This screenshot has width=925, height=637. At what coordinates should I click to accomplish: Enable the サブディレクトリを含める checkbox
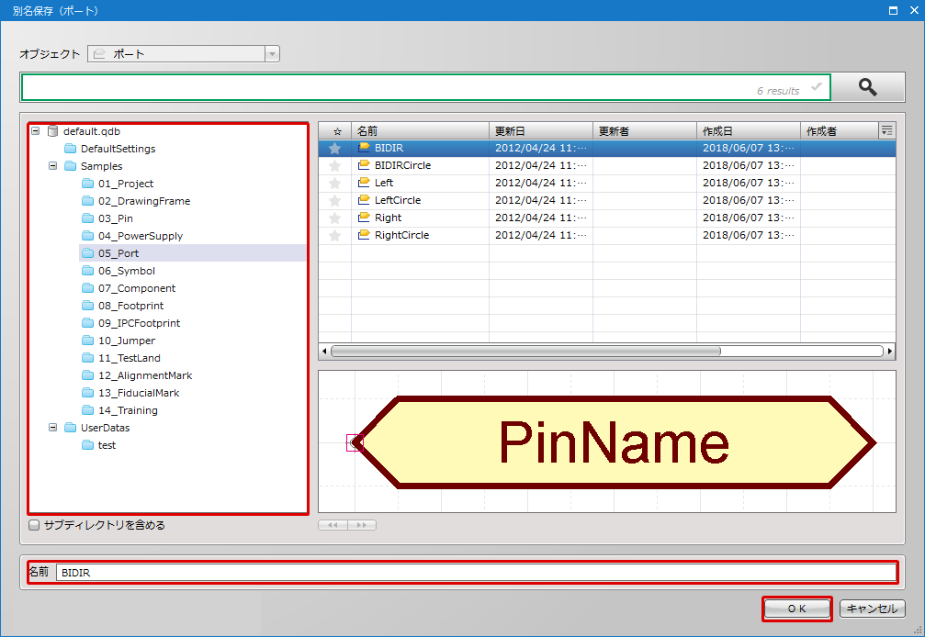click(x=34, y=526)
